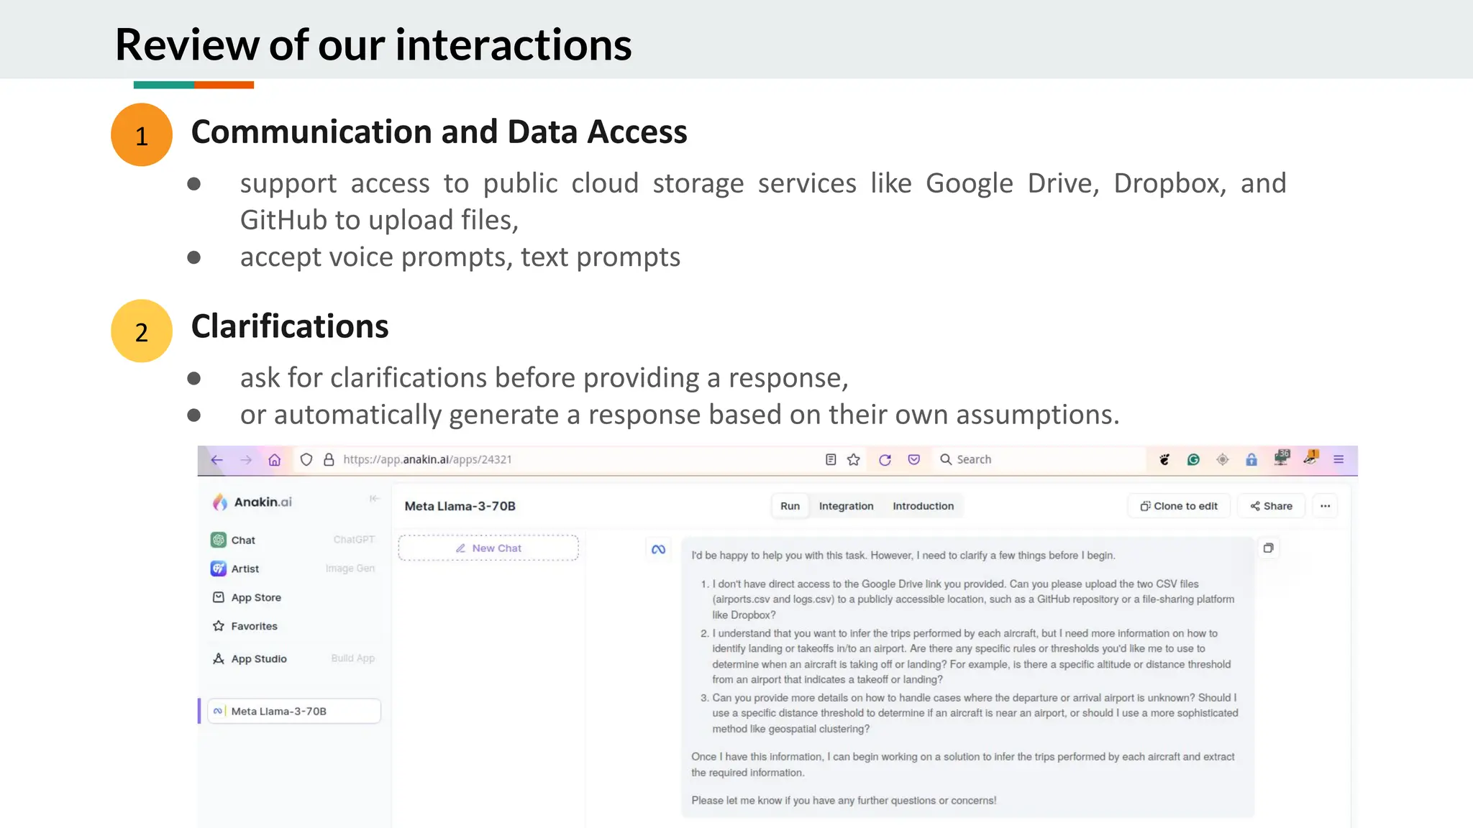Viewport: 1473px width, 828px height.
Task: Reload the page with refresh icon
Action: coord(885,460)
